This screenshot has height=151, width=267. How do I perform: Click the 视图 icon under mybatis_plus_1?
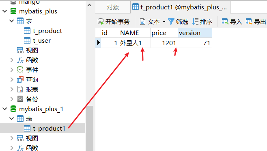pyautogui.click(x=20, y=138)
